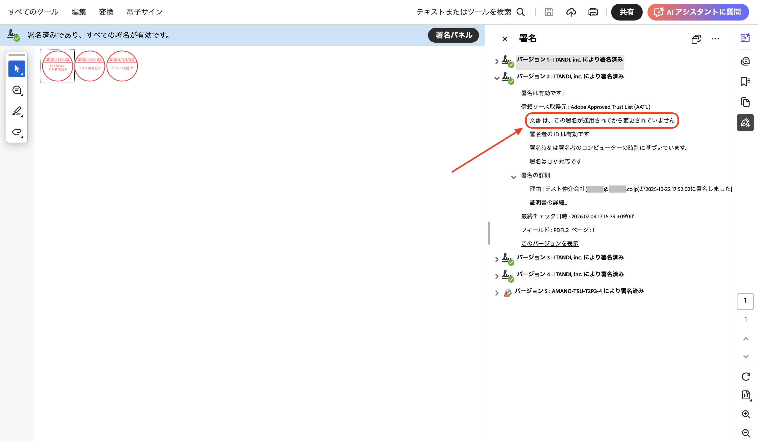Open 証明書の詳細... entry
Screen dimensions: 758x442
pyautogui.click(x=548, y=203)
